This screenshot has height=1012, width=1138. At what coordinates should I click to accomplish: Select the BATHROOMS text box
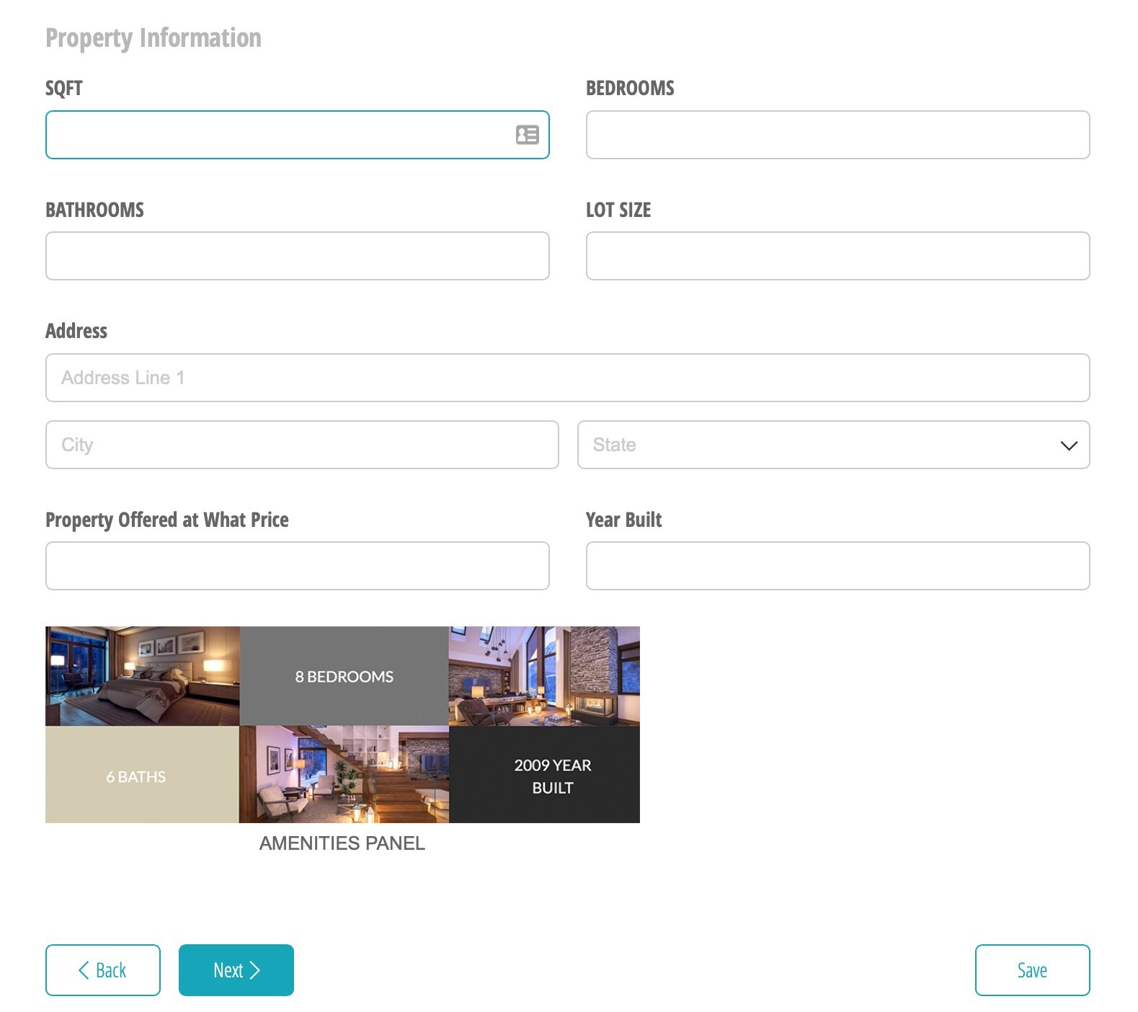(297, 256)
